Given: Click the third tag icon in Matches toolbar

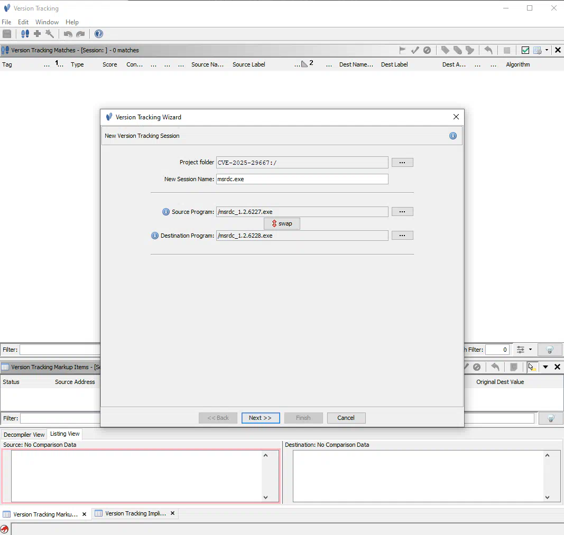Looking at the screenshot, I should 470,50.
